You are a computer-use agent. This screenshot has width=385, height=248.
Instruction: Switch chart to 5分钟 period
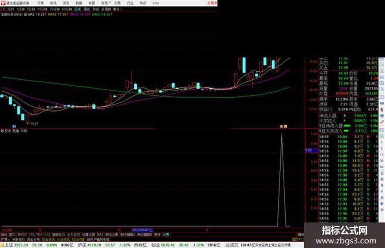click(x=31, y=9)
